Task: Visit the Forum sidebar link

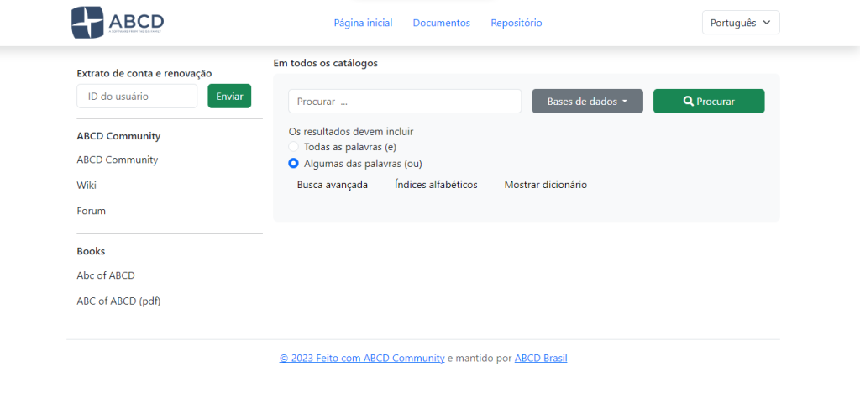Action: (x=91, y=211)
